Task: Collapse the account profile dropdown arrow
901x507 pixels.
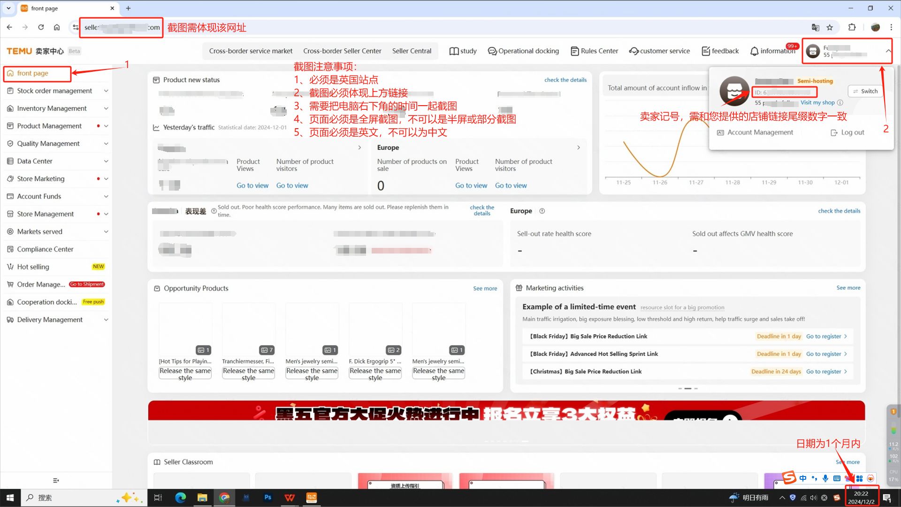Action: coord(888,51)
